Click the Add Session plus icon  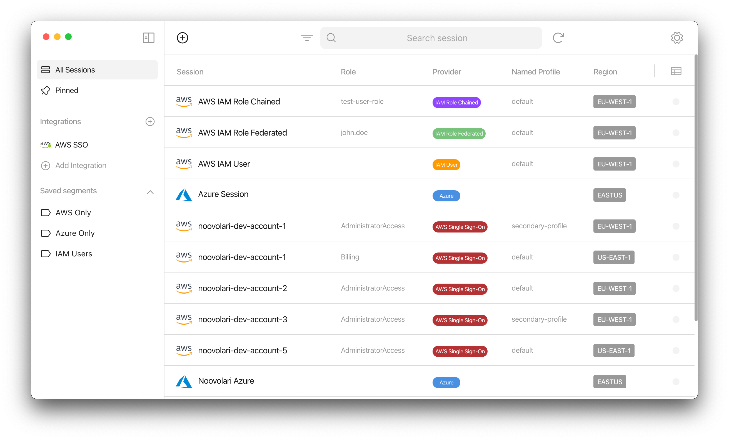tap(182, 37)
